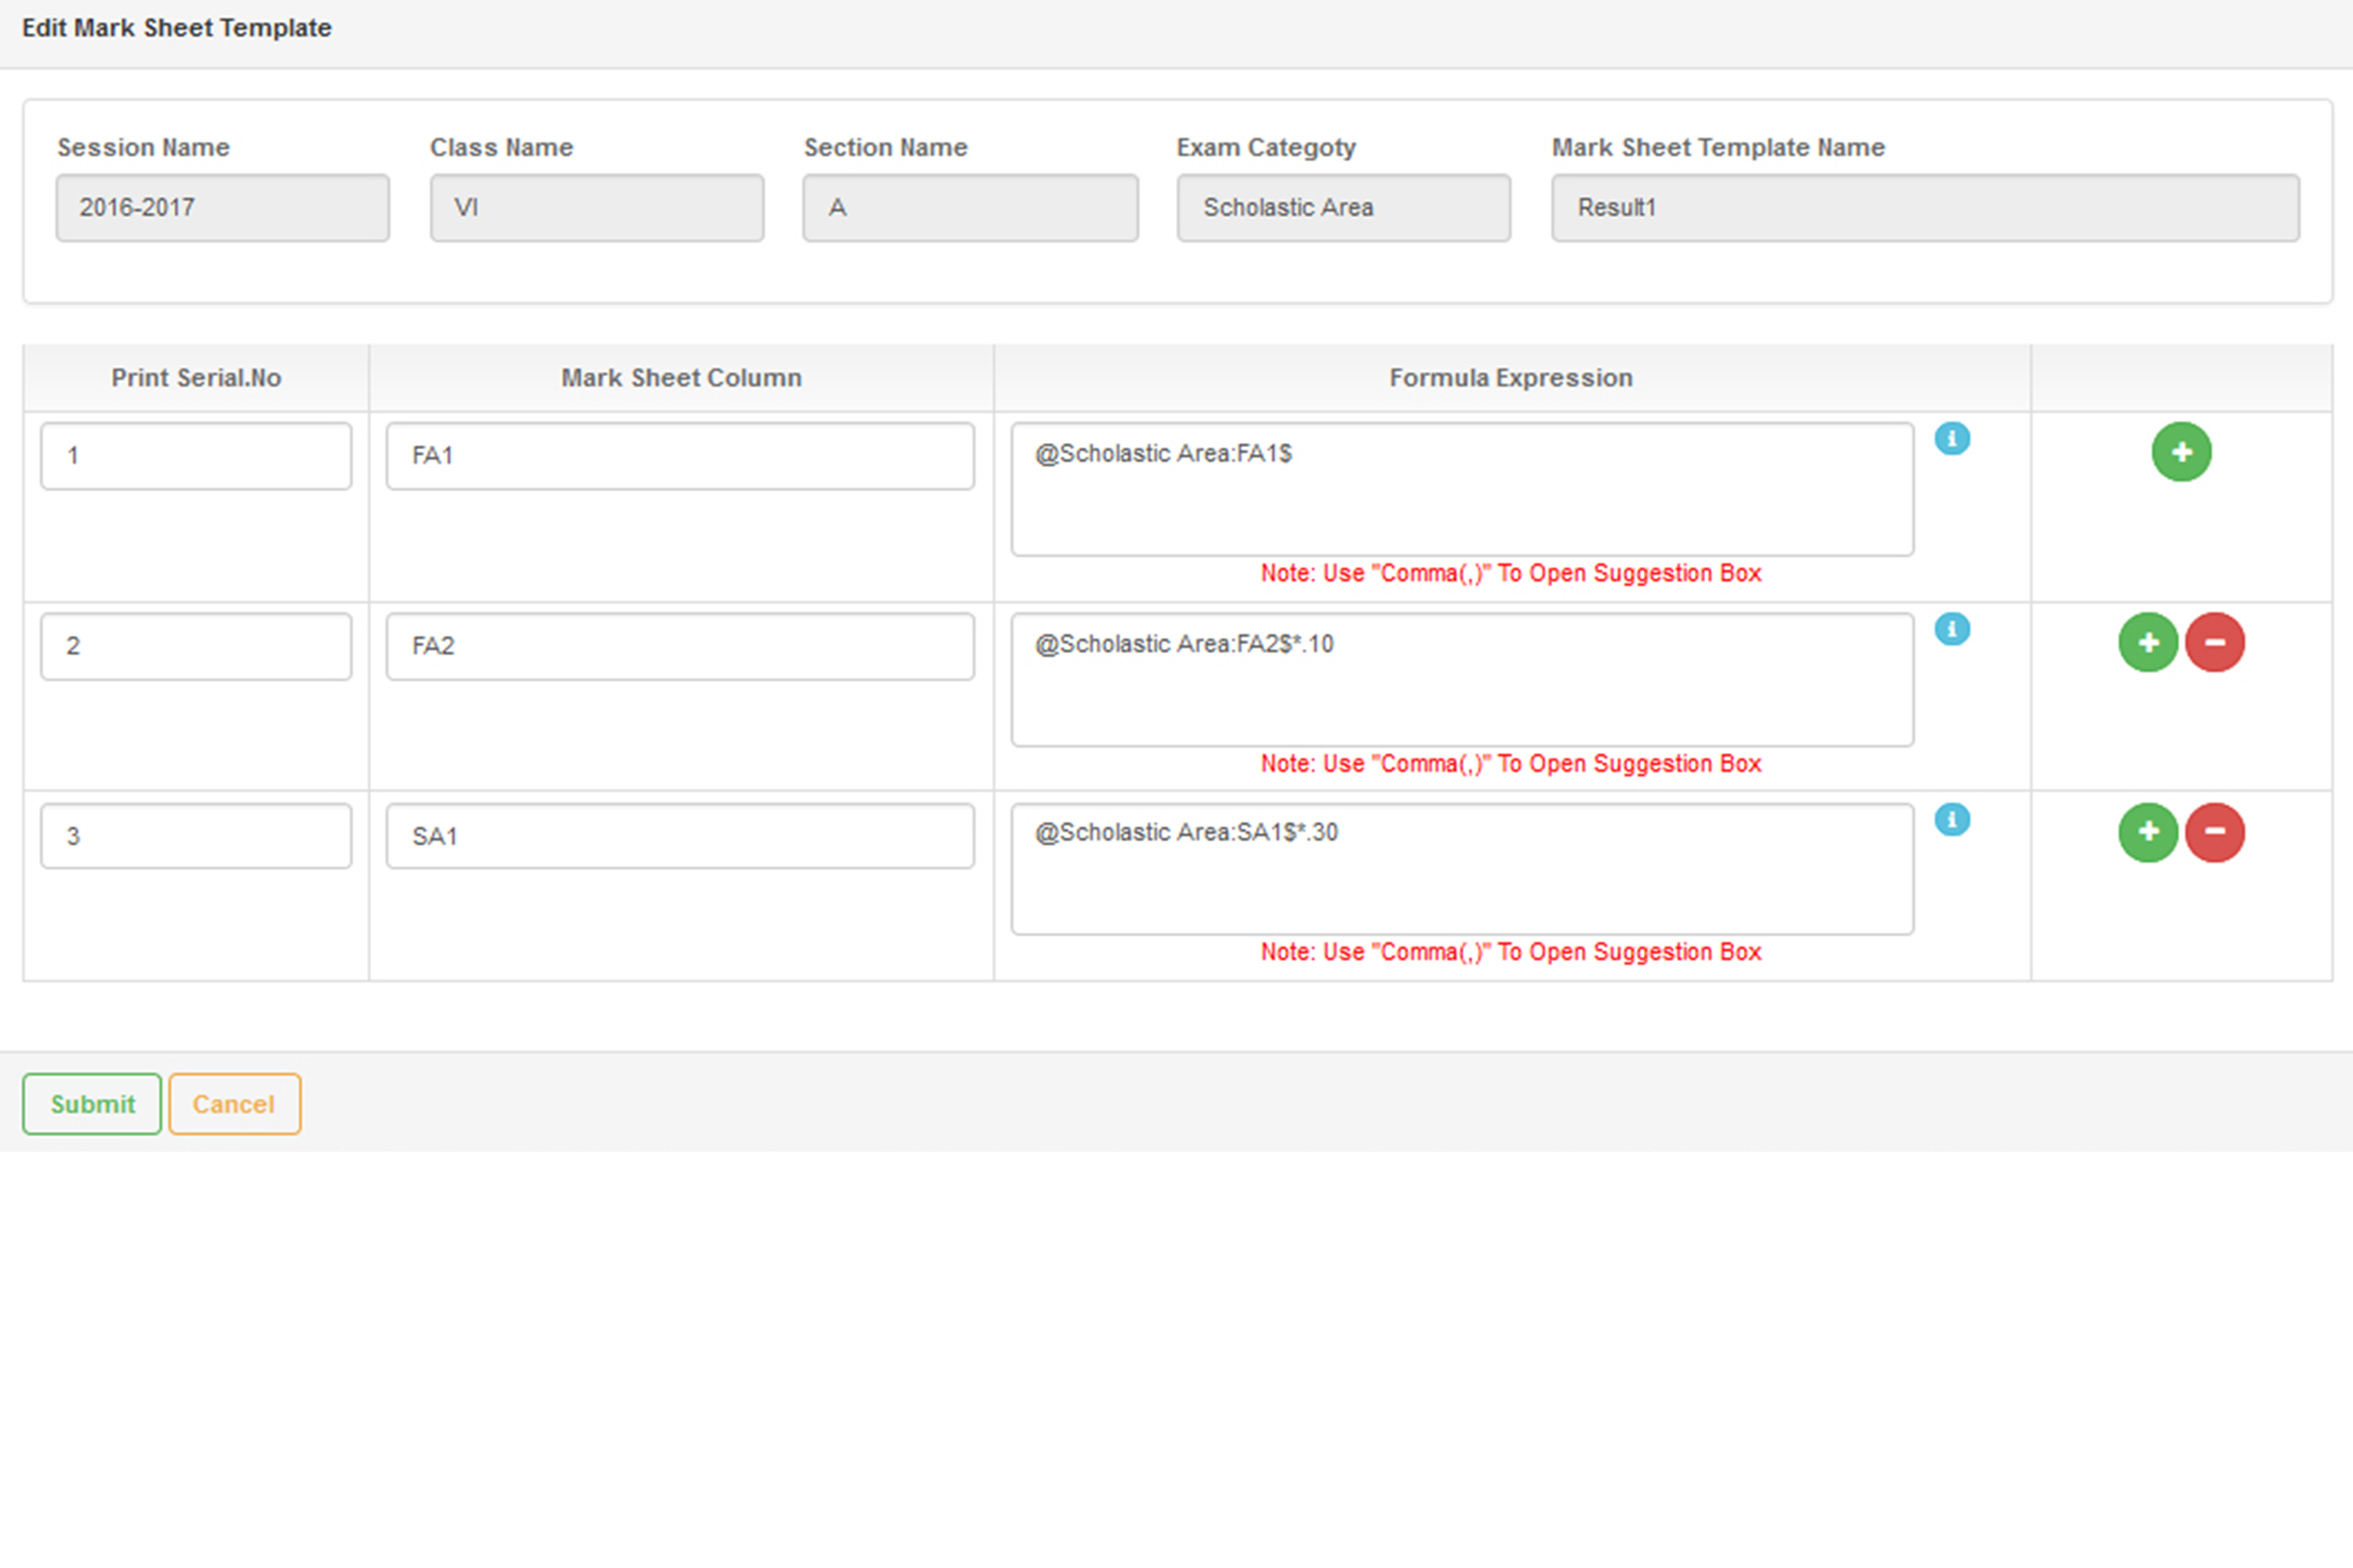Click the green plus icon in FA1 row

2181,452
